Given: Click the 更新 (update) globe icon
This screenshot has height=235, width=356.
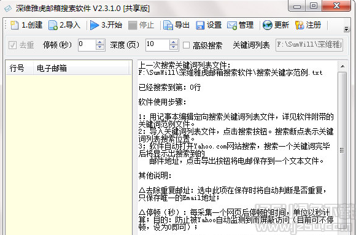Looking at the screenshot, I should point(268,25).
